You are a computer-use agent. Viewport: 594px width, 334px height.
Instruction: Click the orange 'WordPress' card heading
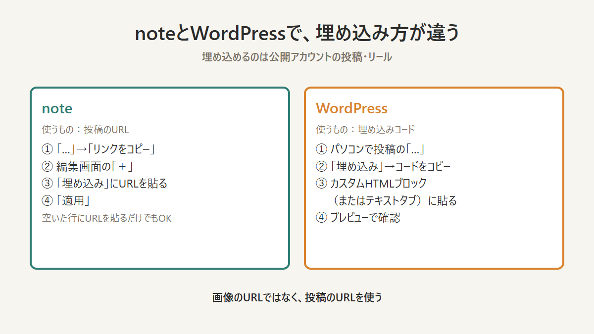(x=351, y=108)
